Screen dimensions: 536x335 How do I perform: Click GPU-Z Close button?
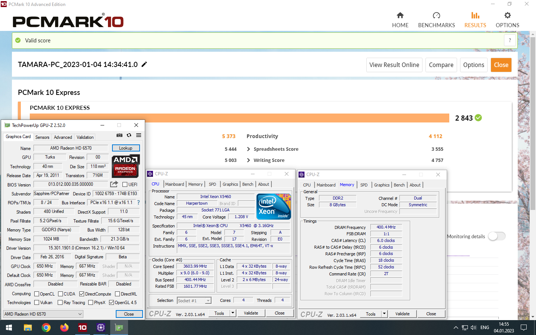[x=129, y=314]
